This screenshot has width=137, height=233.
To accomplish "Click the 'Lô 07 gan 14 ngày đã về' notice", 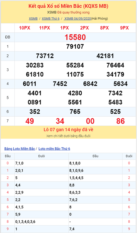I will pos(68,130).
